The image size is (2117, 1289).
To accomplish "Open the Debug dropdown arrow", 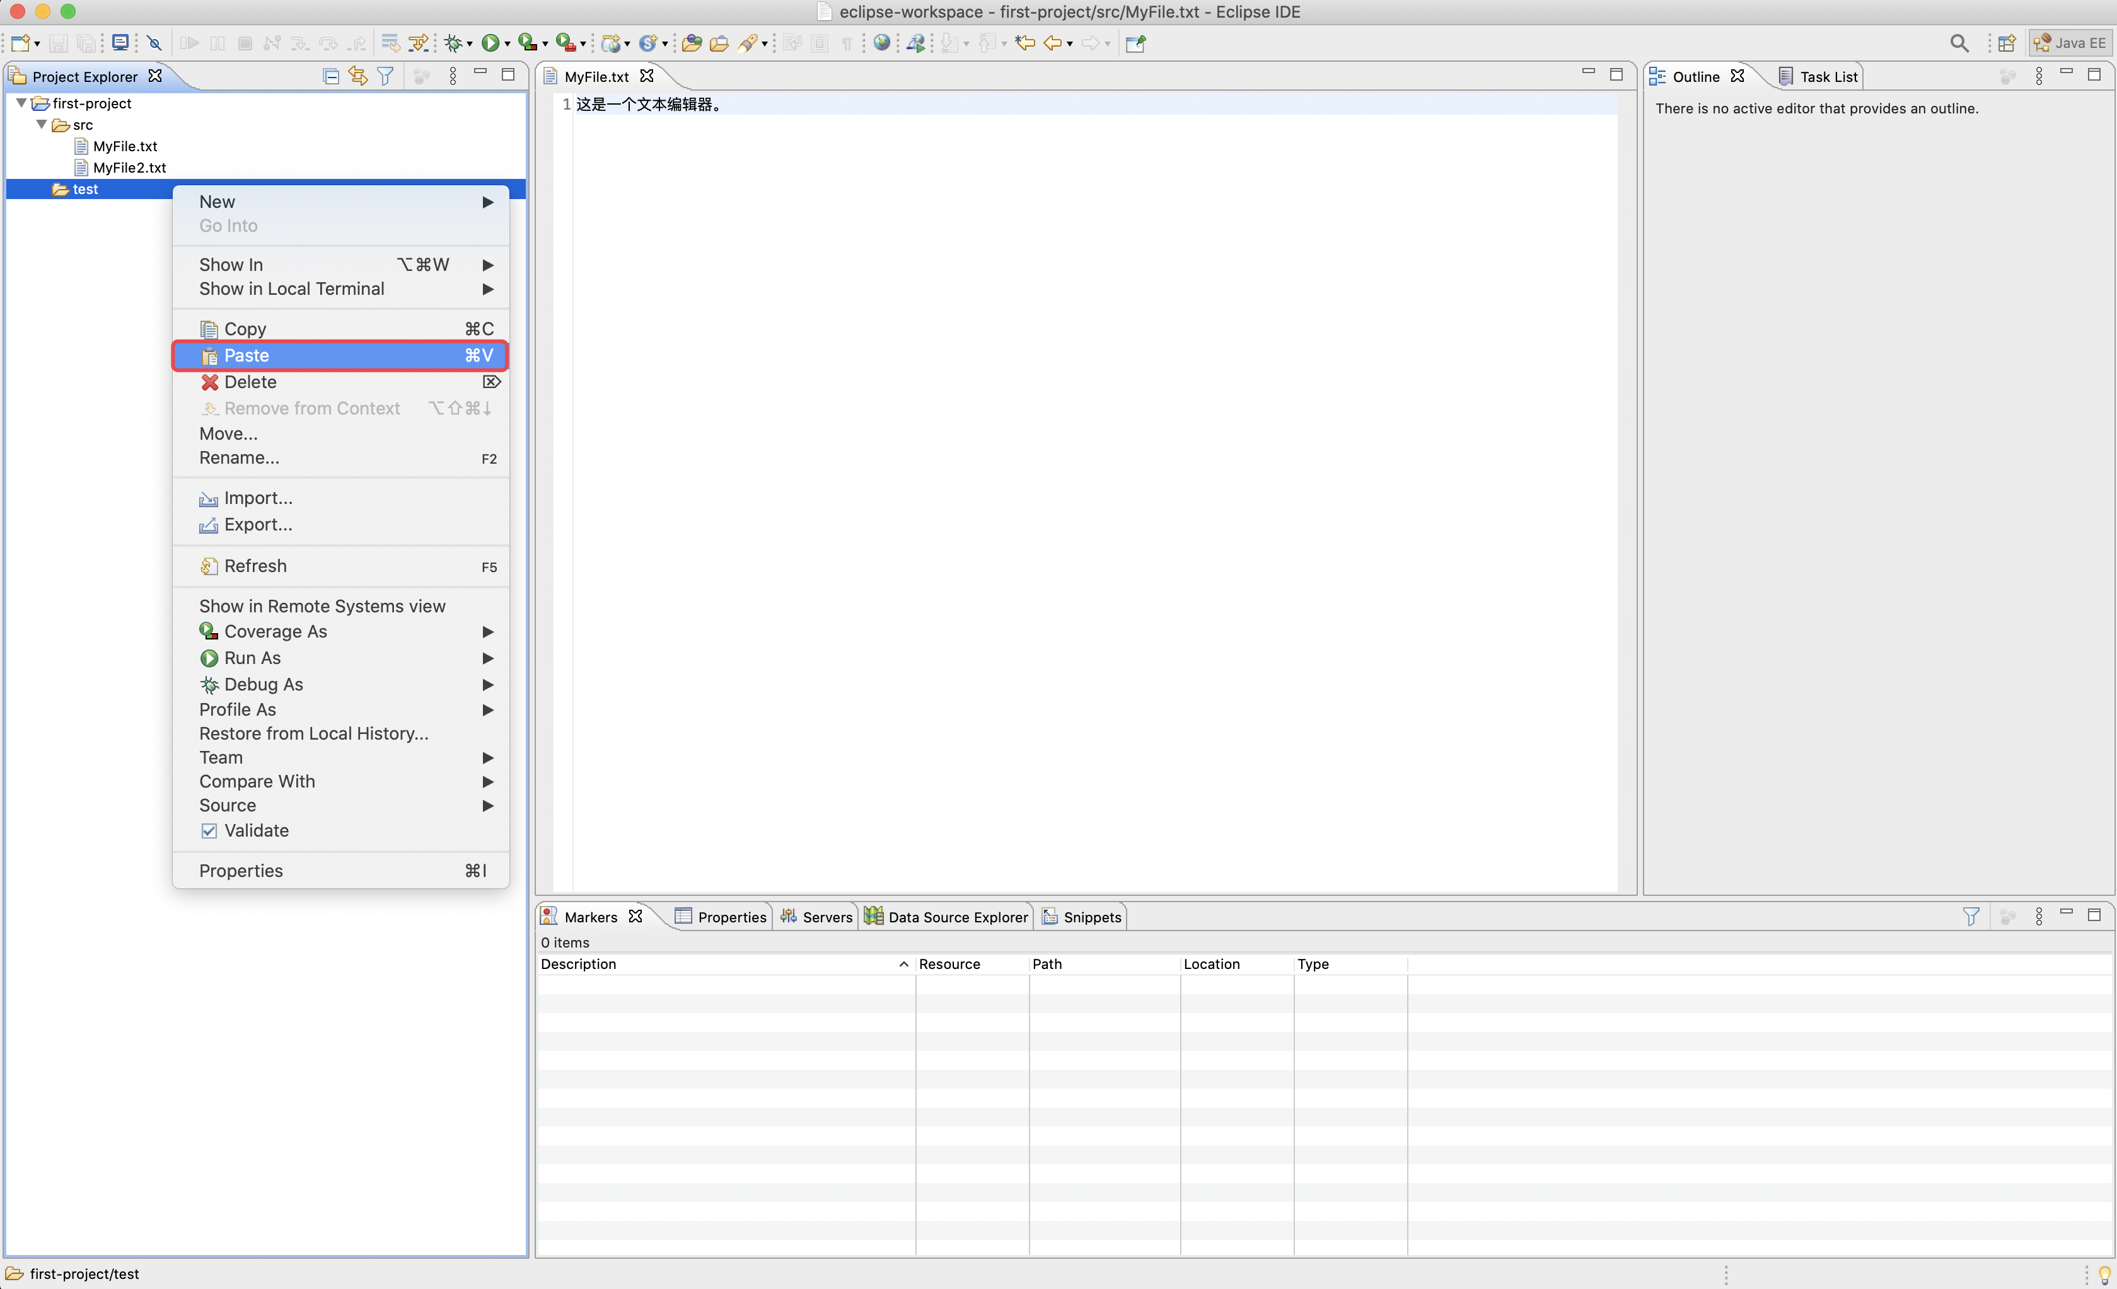I will (x=469, y=44).
